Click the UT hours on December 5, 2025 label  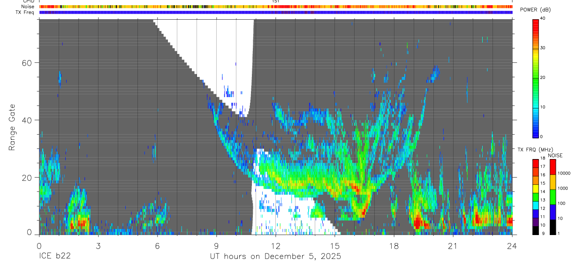tap(275, 257)
